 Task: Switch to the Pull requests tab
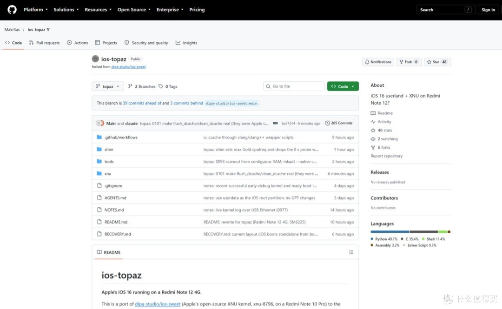click(44, 43)
